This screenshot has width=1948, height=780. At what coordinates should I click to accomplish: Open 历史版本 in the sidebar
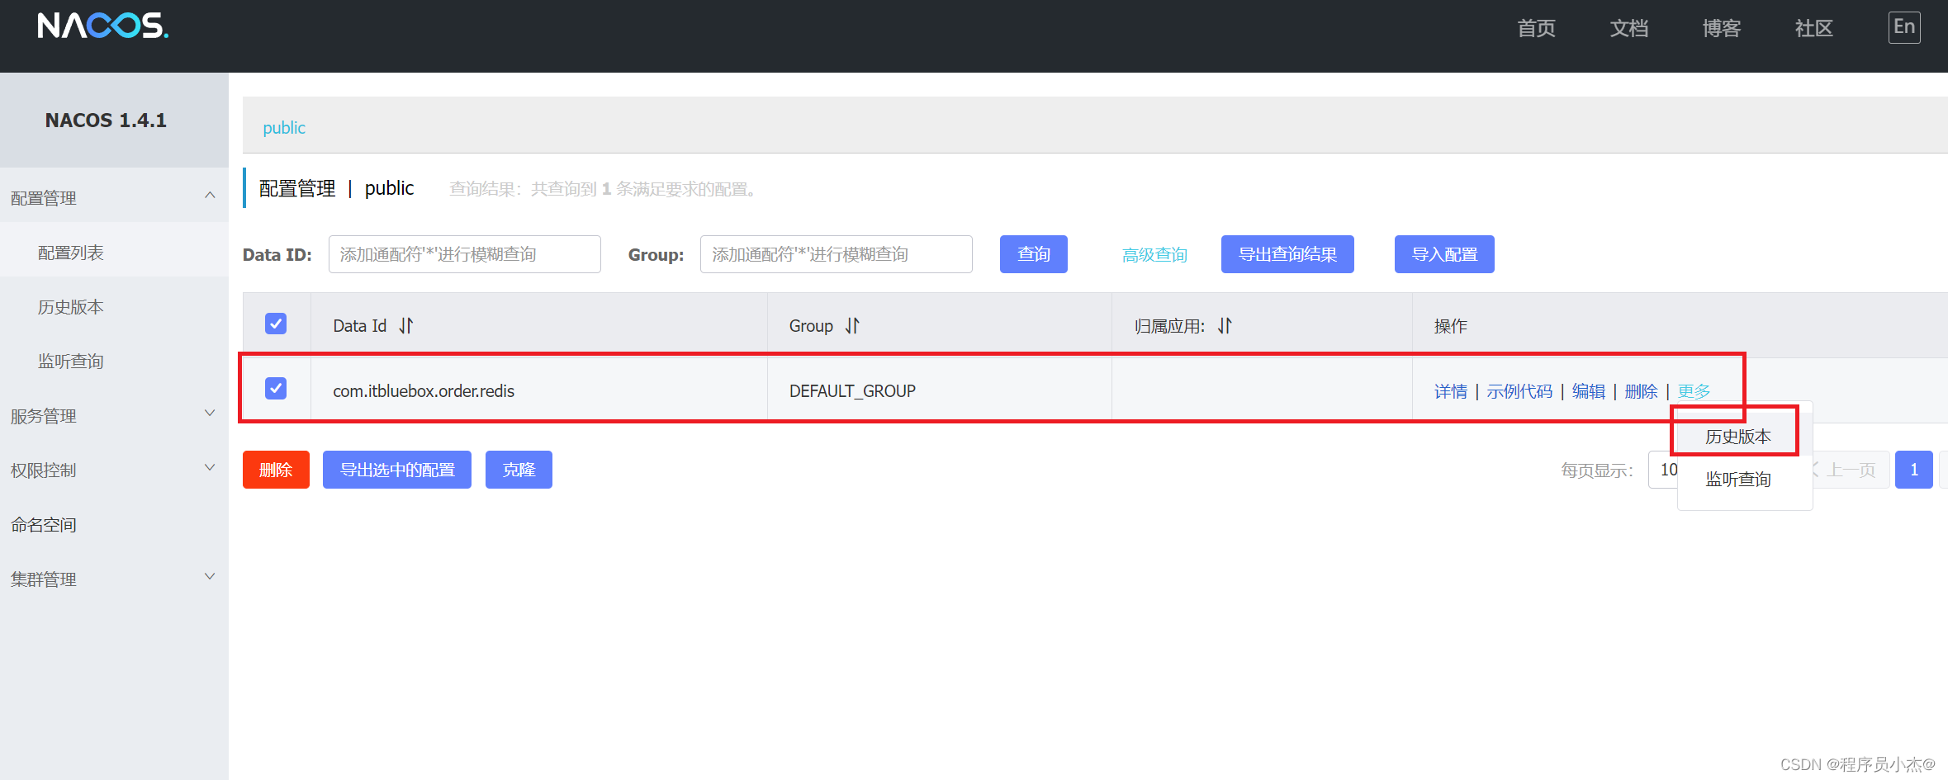click(x=71, y=307)
